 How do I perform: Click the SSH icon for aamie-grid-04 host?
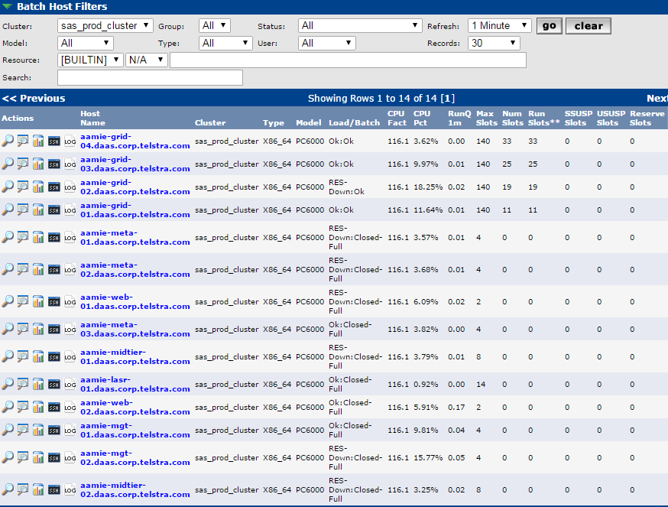click(54, 141)
